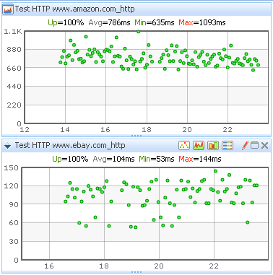Click the '16' x-axis label in ebay chart
The width and height of the screenshot is (273, 275).
[x=49, y=266]
